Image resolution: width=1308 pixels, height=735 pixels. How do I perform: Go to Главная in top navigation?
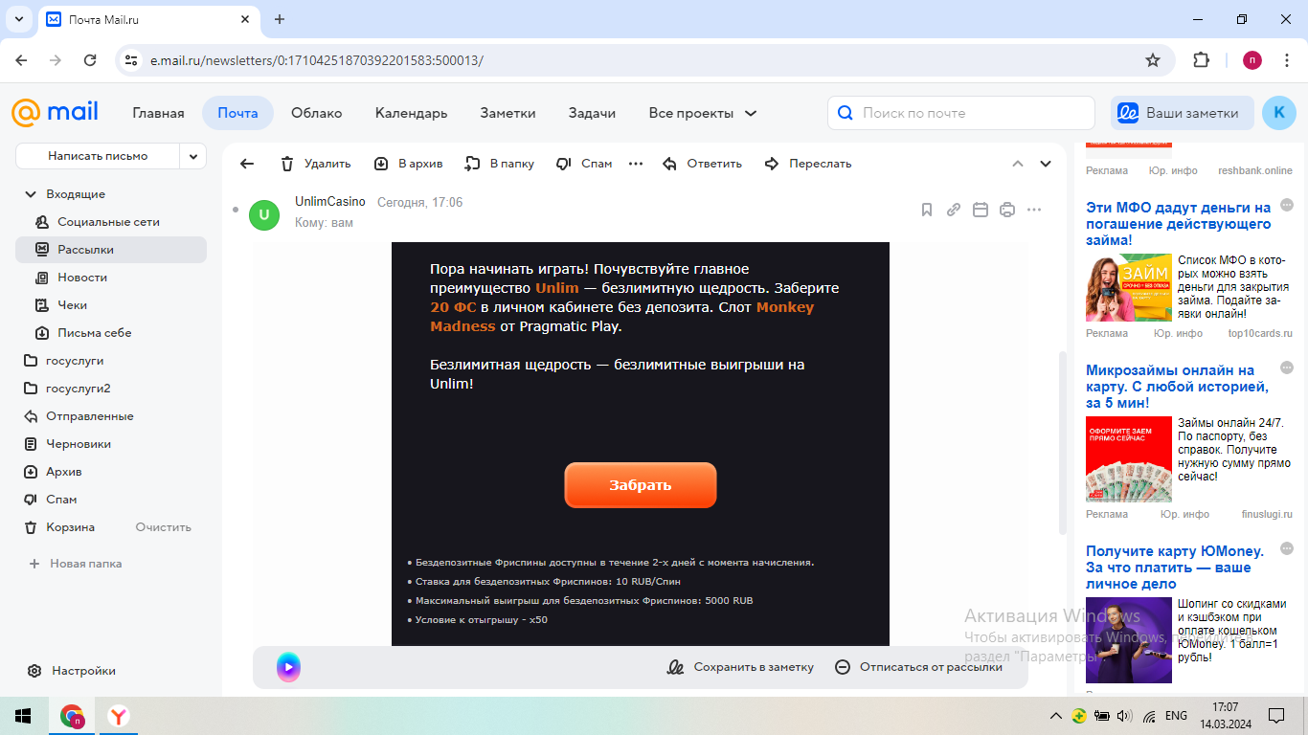pyautogui.click(x=158, y=113)
